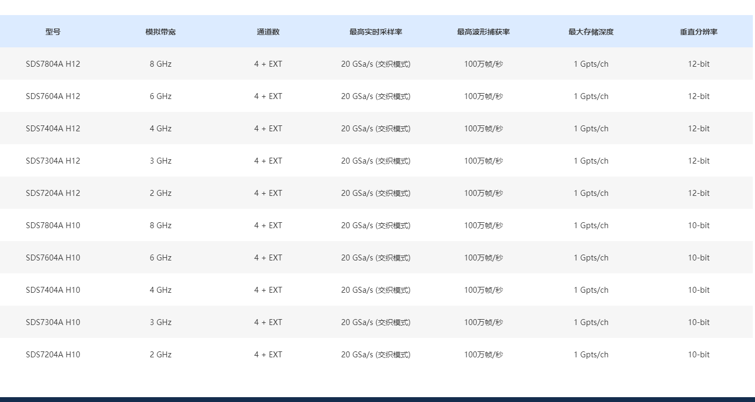Viewport: 755px width, 402px height.
Task: Click the 通道数 column header
Action: pos(268,32)
